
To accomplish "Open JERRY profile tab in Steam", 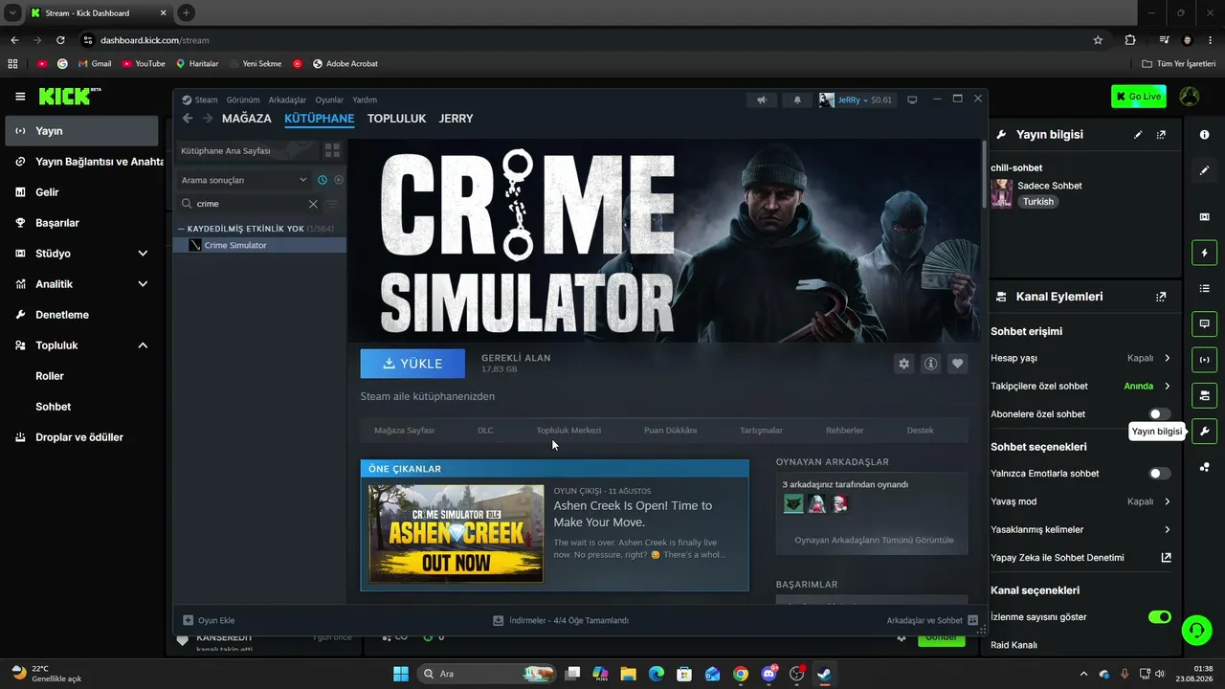I will pos(456,119).
